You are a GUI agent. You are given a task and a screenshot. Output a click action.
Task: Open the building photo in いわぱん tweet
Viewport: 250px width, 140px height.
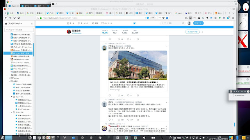[x=138, y=65]
